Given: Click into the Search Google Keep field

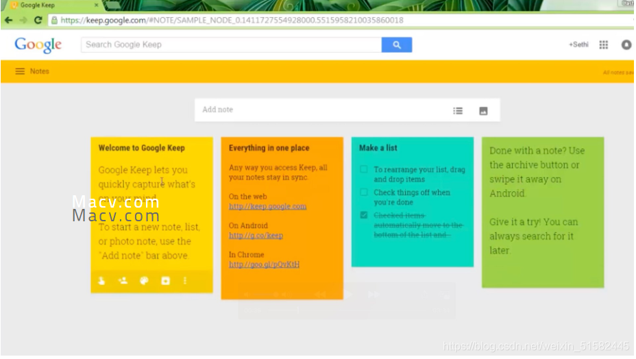Looking at the screenshot, I should 231,45.
